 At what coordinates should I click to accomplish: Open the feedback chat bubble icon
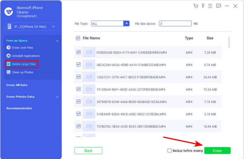[218, 6]
